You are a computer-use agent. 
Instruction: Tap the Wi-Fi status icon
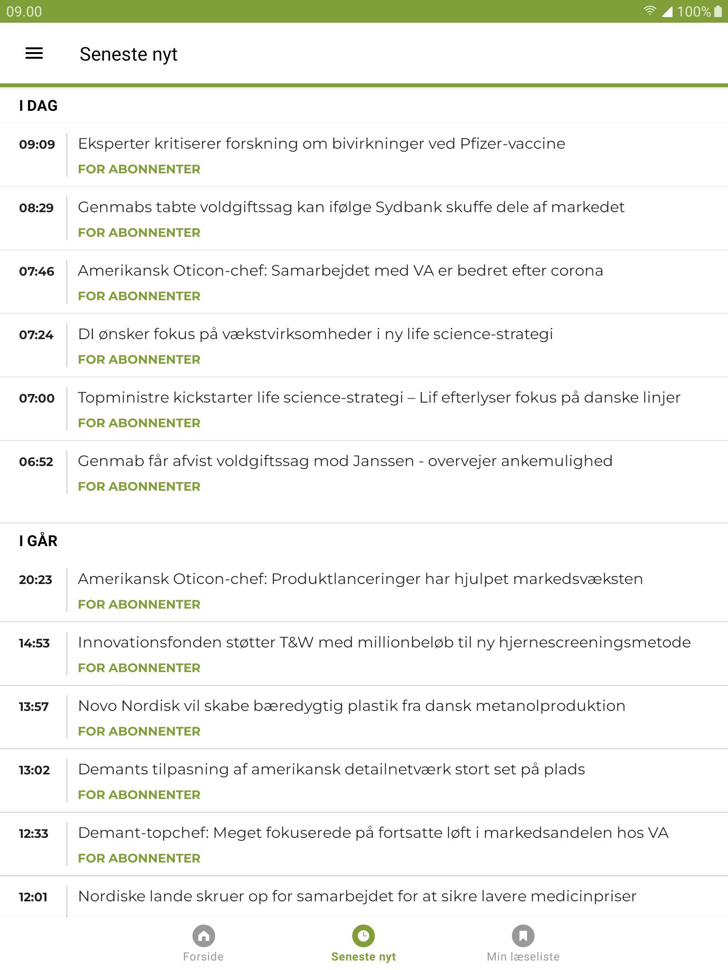point(650,11)
